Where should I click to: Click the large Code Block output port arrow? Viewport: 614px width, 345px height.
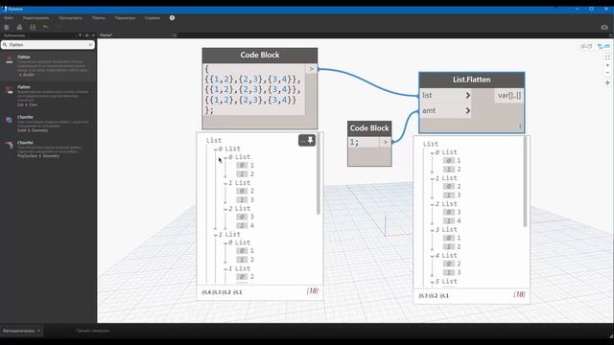click(x=311, y=69)
